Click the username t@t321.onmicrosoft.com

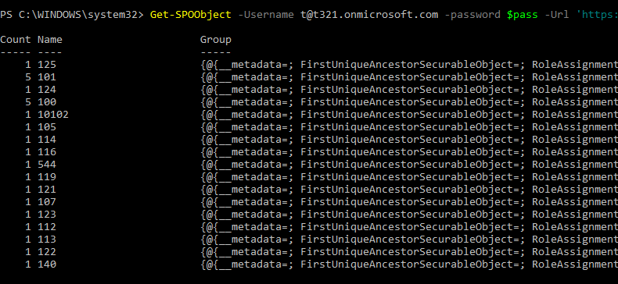[x=369, y=15]
